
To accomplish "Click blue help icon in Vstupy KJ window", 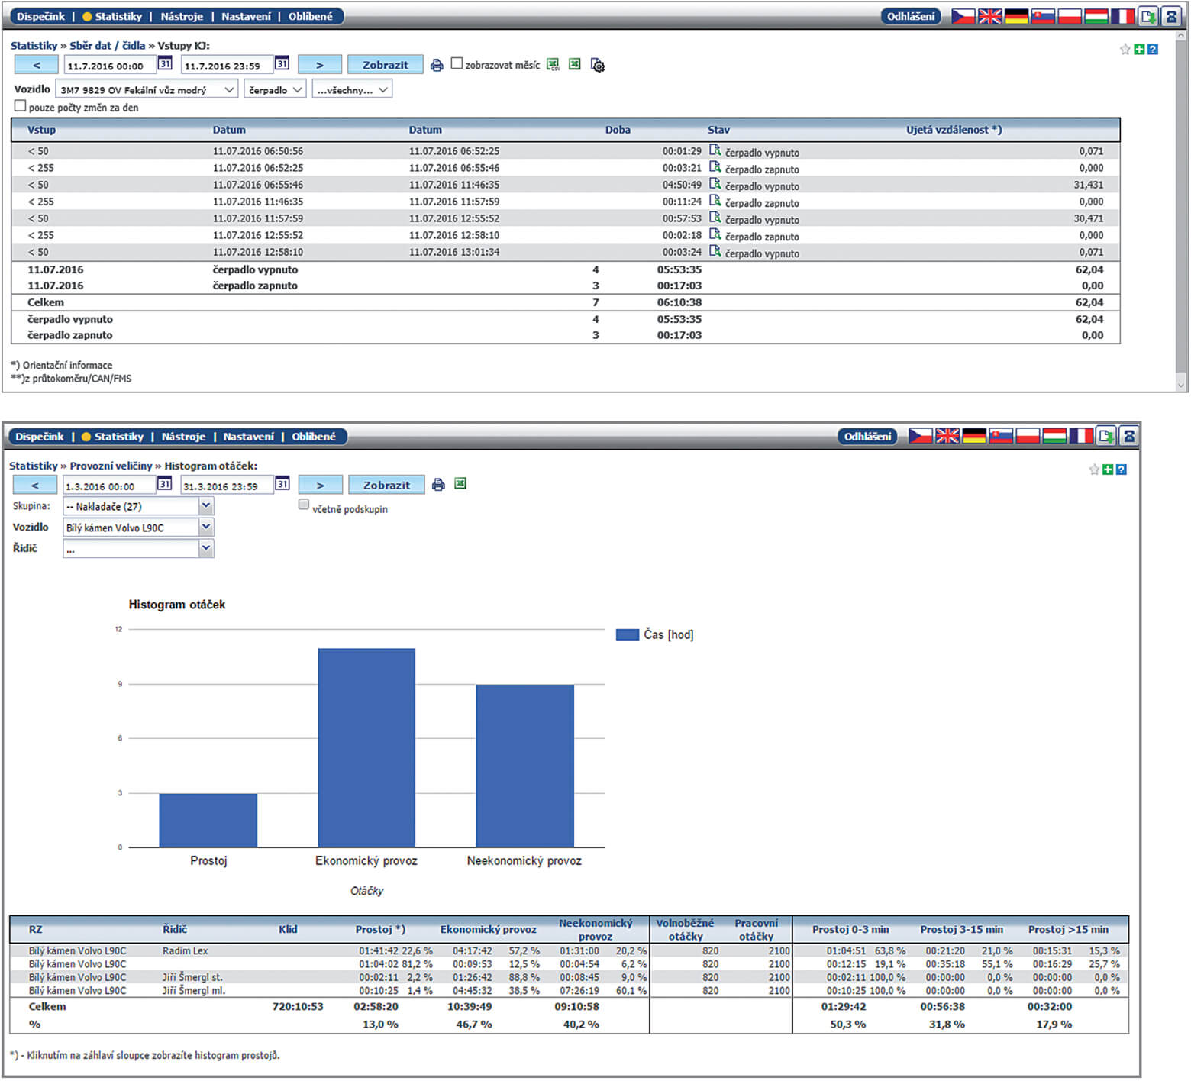I will pos(1153,49).
